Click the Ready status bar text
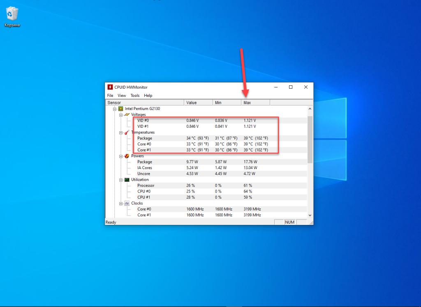Image resolution: width=421 pixels, height=307 pixels. (111, 222)
